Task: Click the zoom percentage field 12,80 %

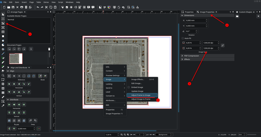Action: point(112,134)
